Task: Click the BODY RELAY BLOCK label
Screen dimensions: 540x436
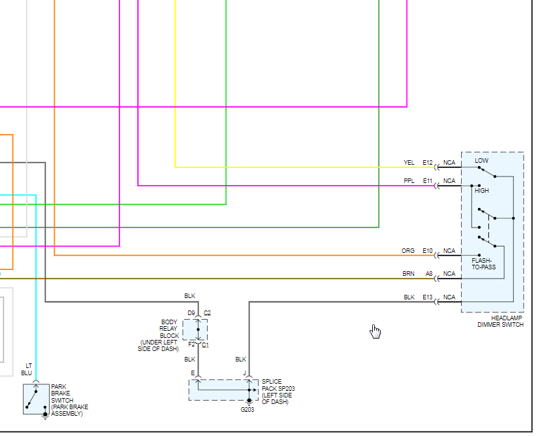Action: (159, 335)
